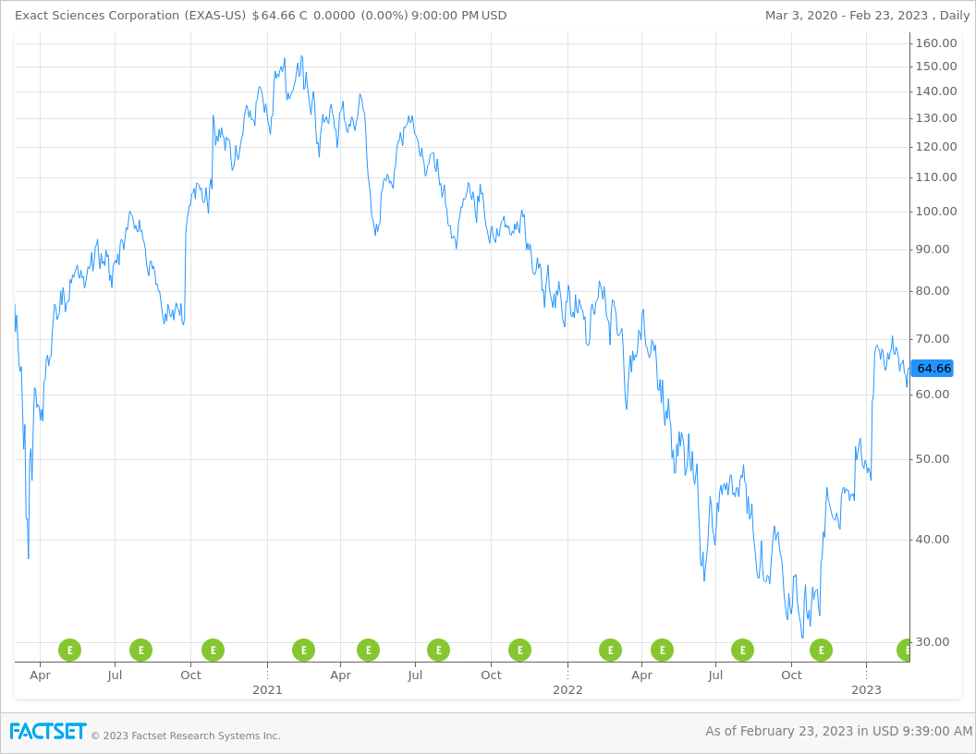Click the 50.00 price axis label
Screen dimensions: 976x754
tap(933, 458)
